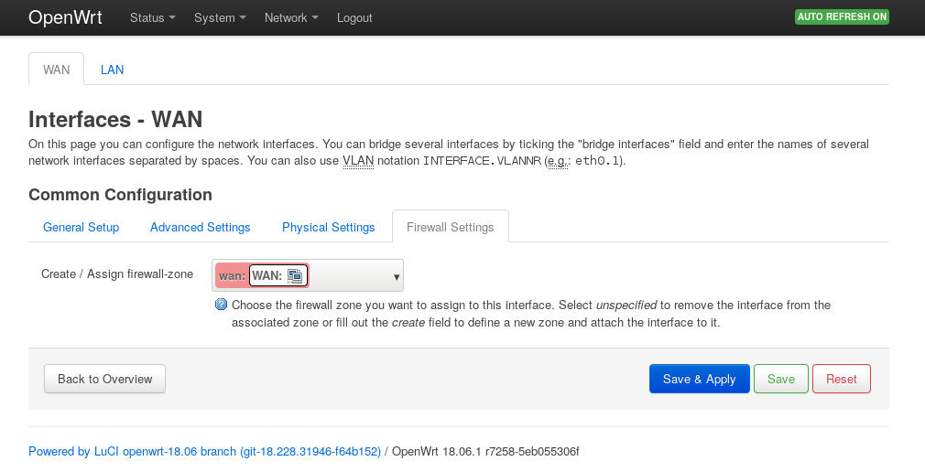
Task: Switch to the Physical Settings tab
Action: 328,227
